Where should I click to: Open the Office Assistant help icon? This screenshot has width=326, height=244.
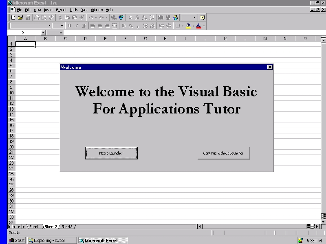pyautogui.click(x=202, y=17)
